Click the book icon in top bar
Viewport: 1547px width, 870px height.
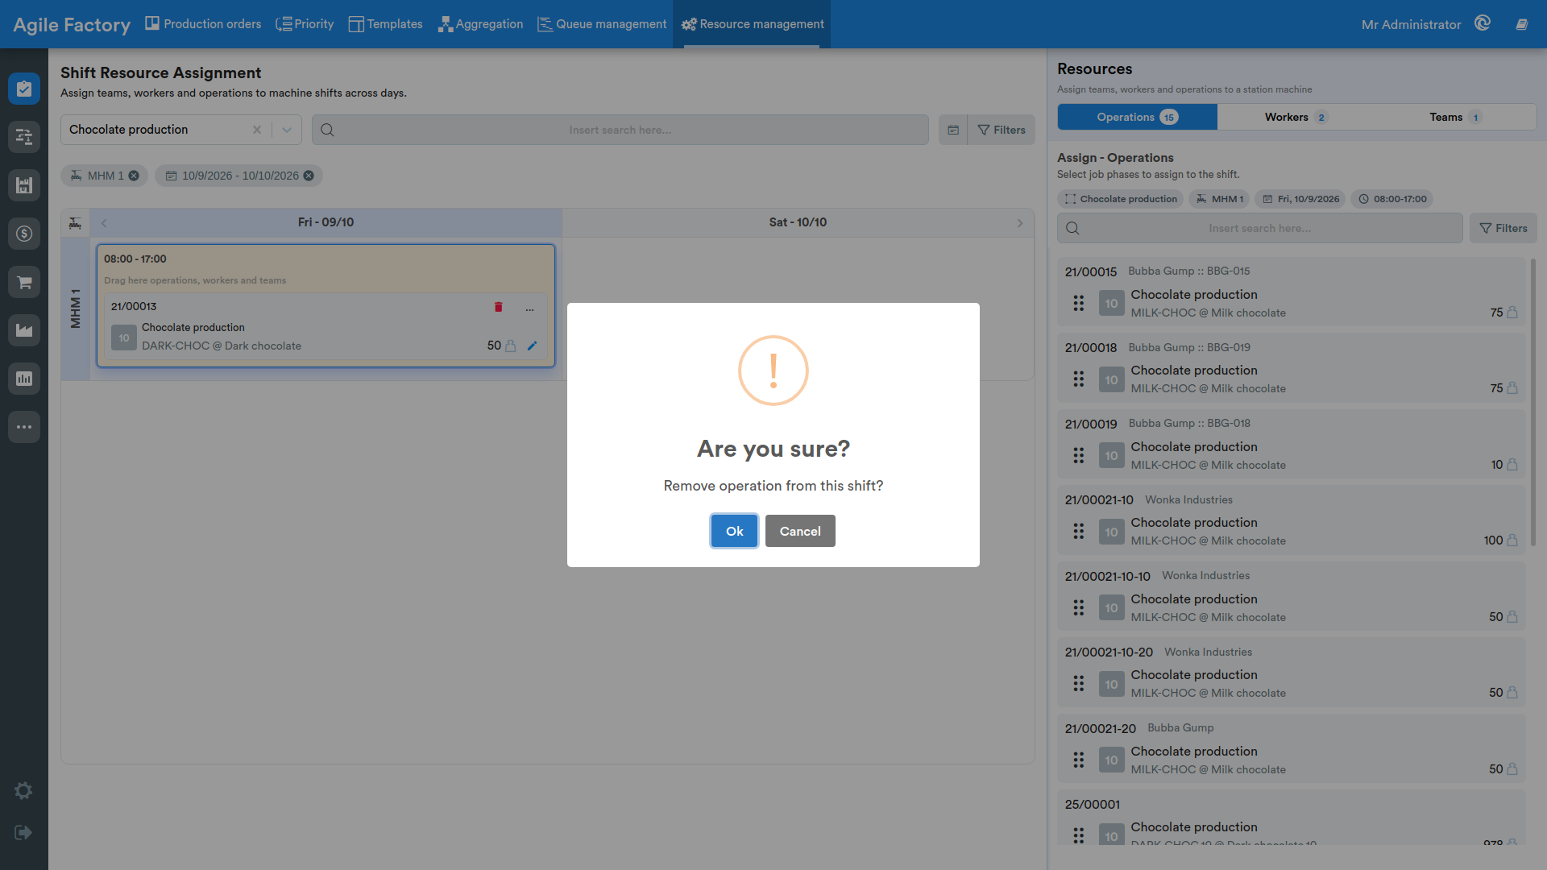1522,24
